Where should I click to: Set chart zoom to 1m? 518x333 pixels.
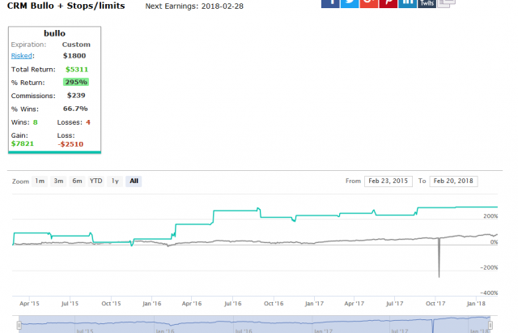(x=40, y=181)
